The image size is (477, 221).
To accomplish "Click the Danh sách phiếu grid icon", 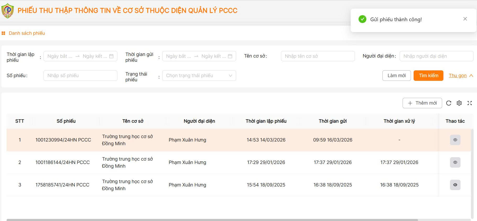I will coord(3,33).
